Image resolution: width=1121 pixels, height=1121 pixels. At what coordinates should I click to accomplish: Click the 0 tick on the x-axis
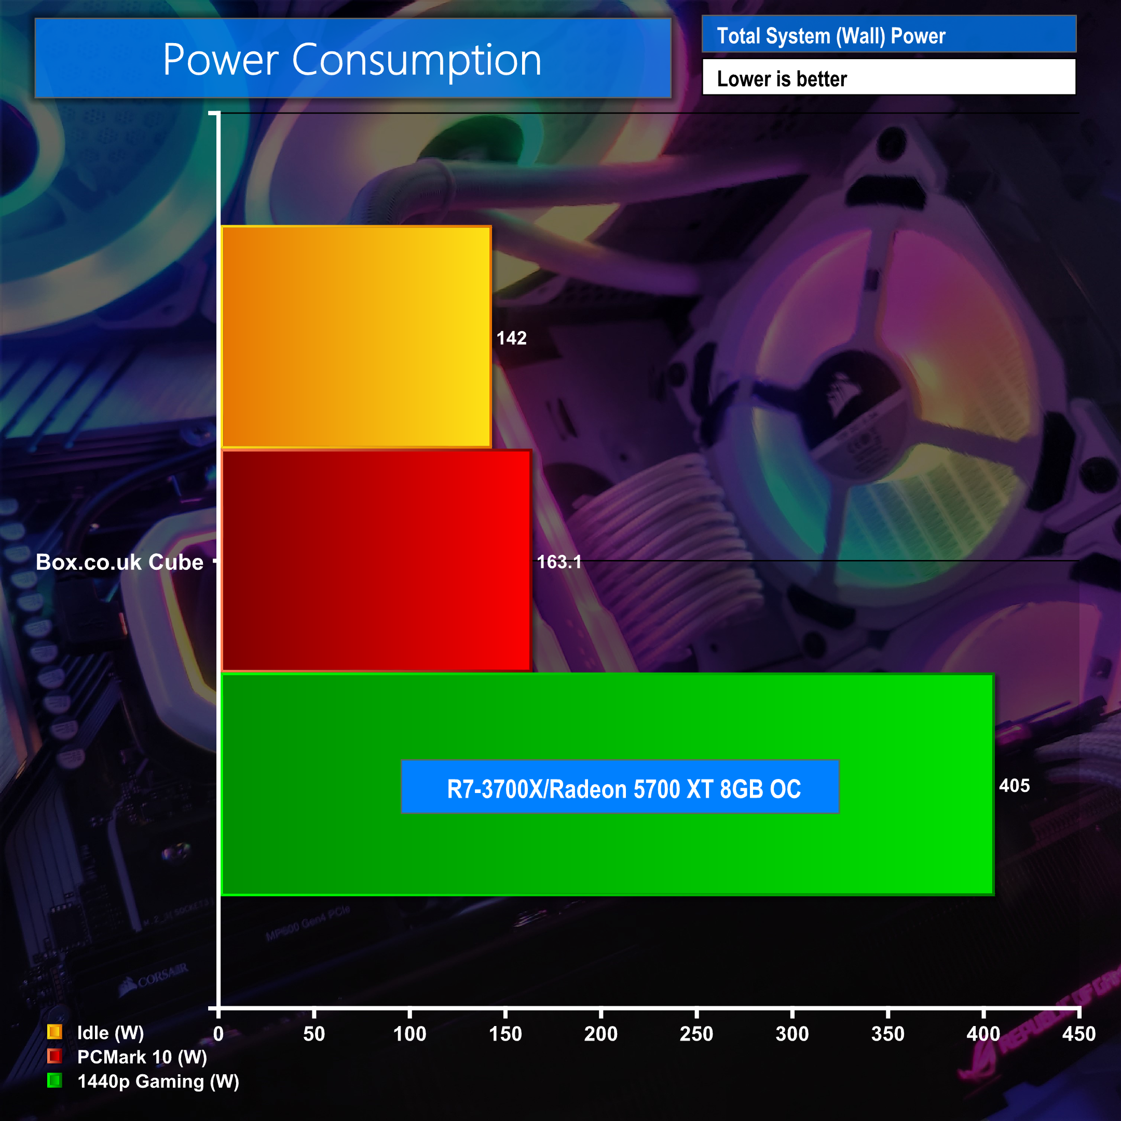click(218, 1033)
